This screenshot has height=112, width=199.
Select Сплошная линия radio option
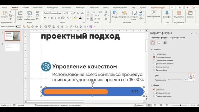(154, 93)
